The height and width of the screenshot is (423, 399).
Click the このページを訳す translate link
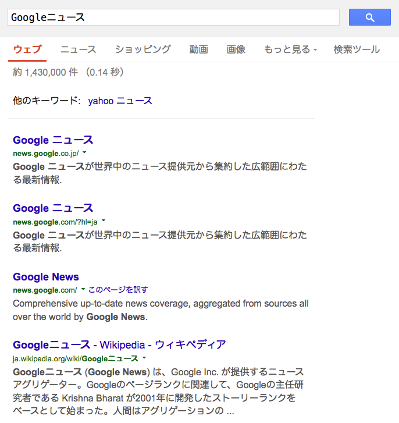click(x=118, y=290)
